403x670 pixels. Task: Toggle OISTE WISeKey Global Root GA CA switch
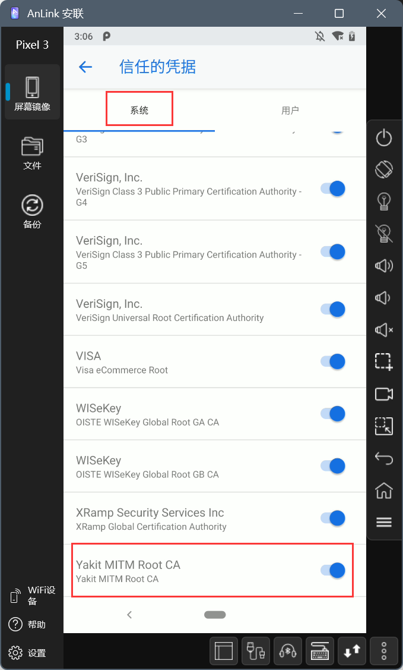pos(333,414)
